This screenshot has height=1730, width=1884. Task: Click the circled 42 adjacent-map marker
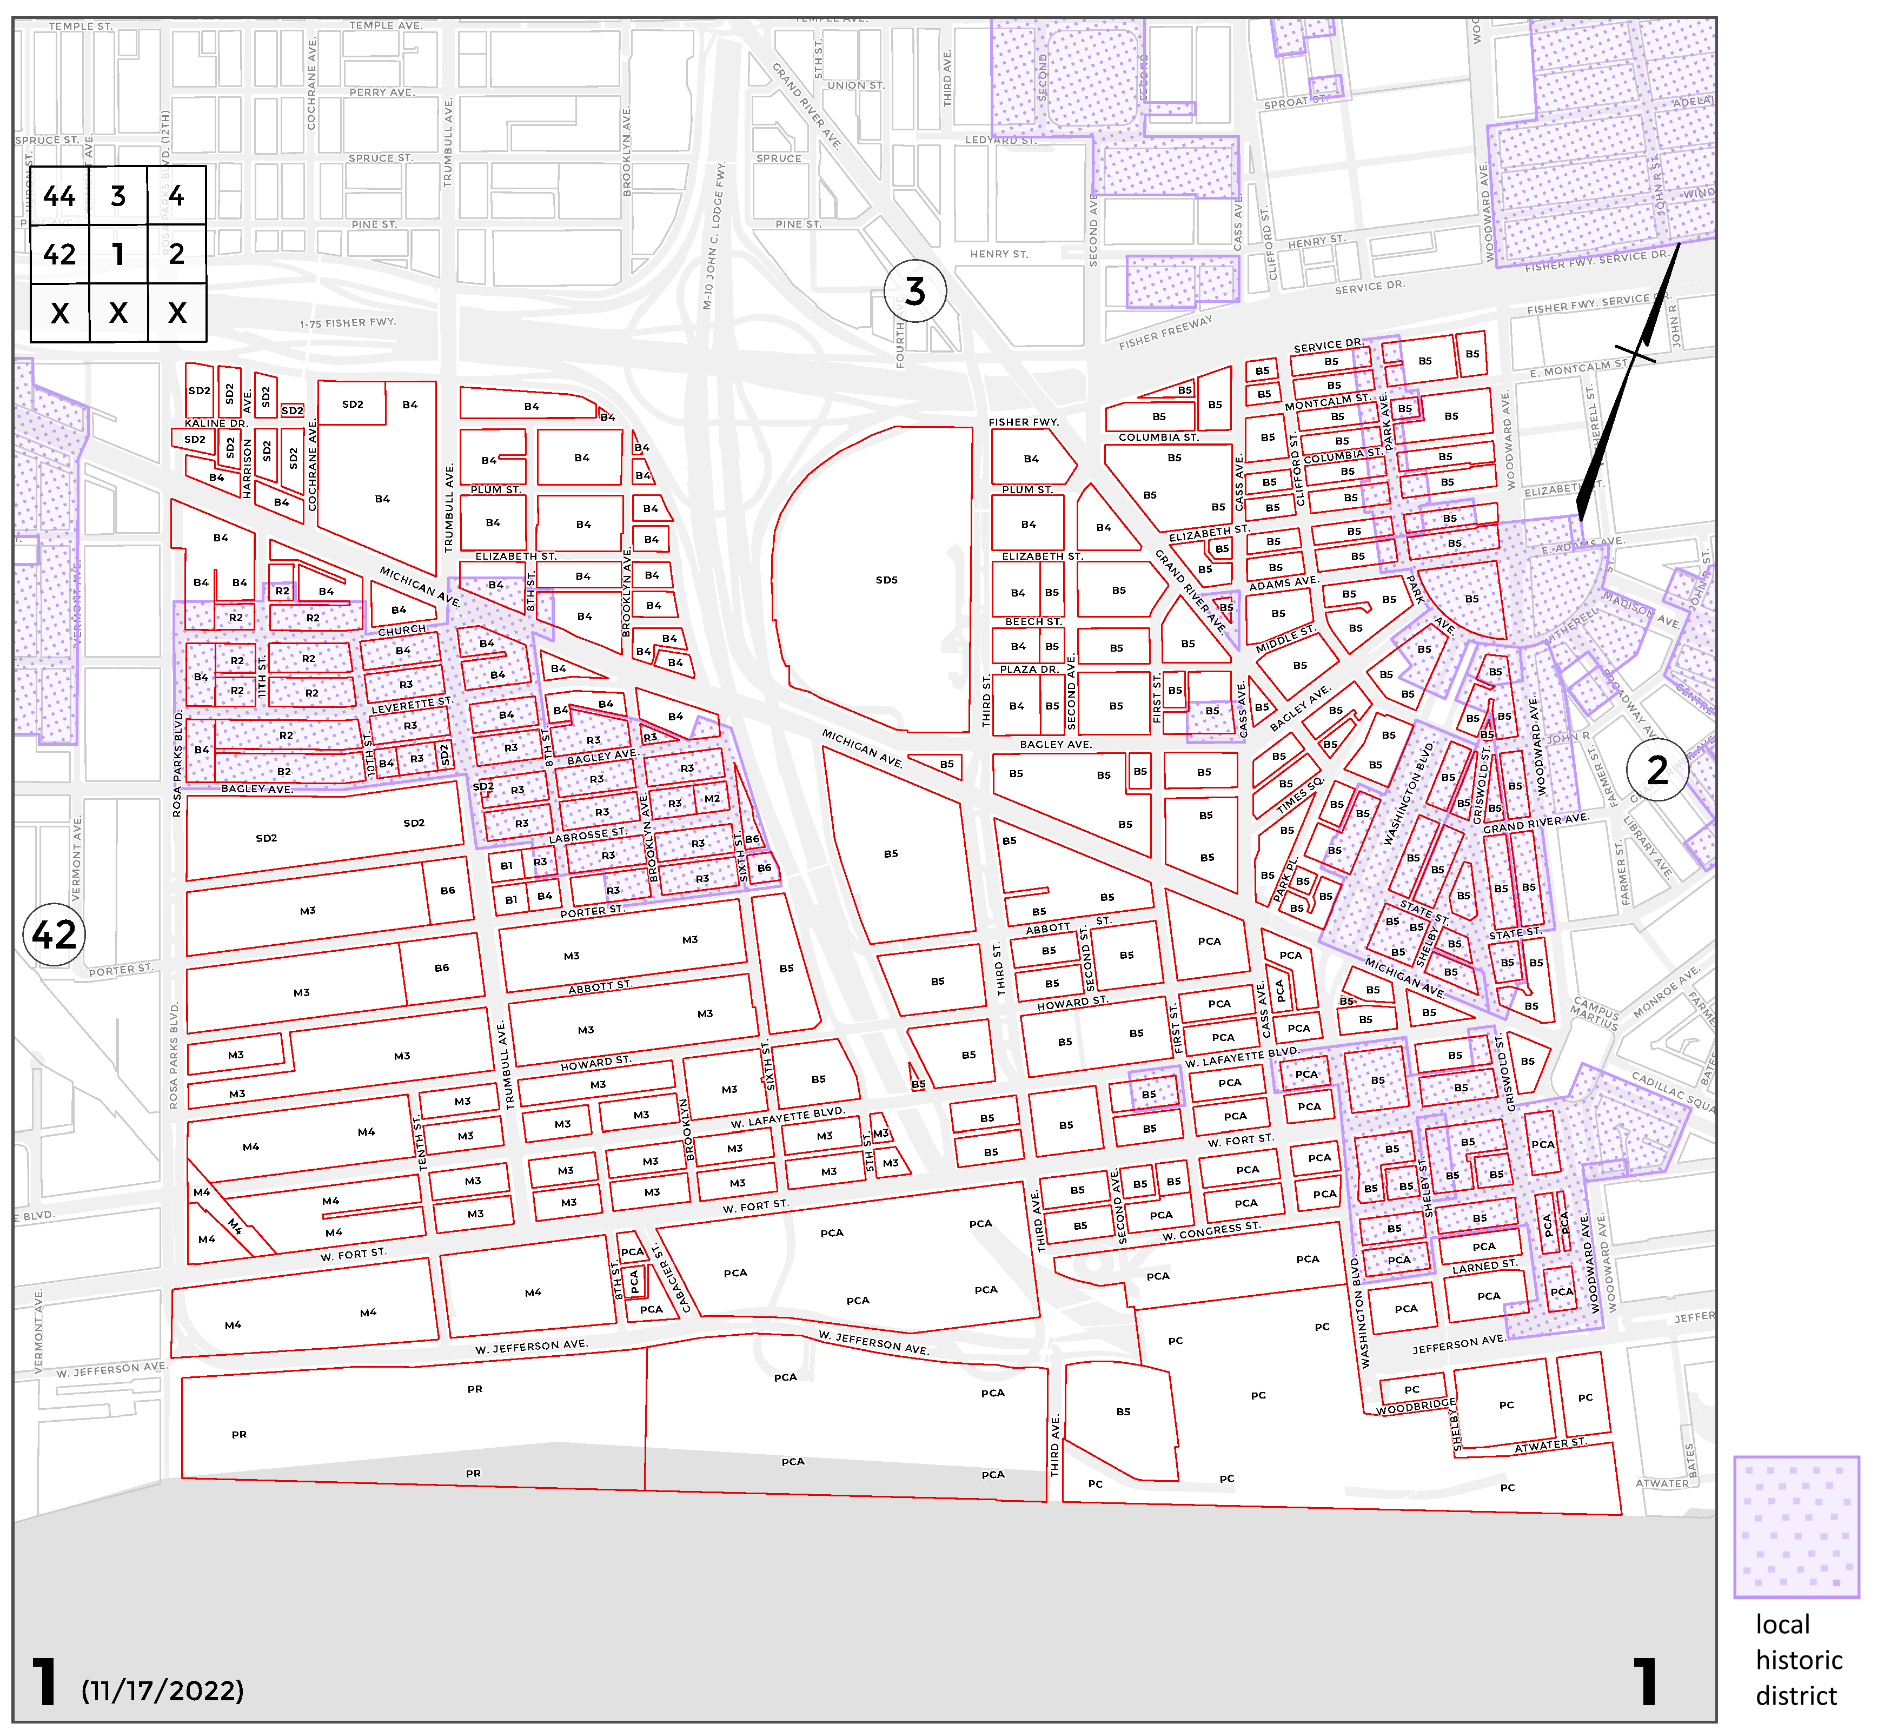point(54,934)
